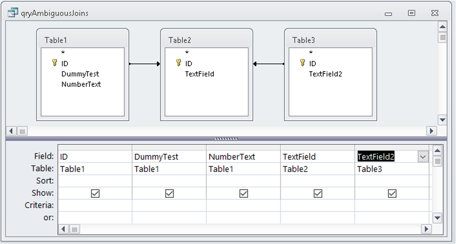Maximize the qryAmbiguousJoins window
Image resolution: width=456 pixels, height=244 pixels.
click(x=411, y=13)
